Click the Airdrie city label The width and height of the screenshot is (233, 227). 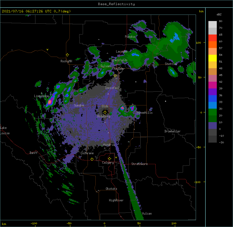[x=109, y=145]
